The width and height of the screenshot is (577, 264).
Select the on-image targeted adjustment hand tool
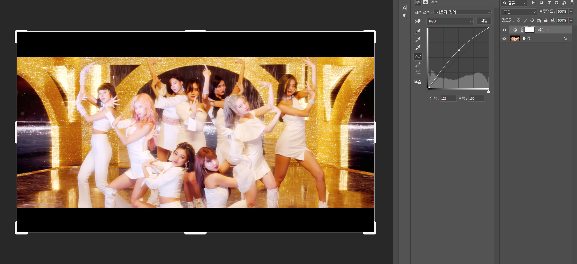pos(418,21)
